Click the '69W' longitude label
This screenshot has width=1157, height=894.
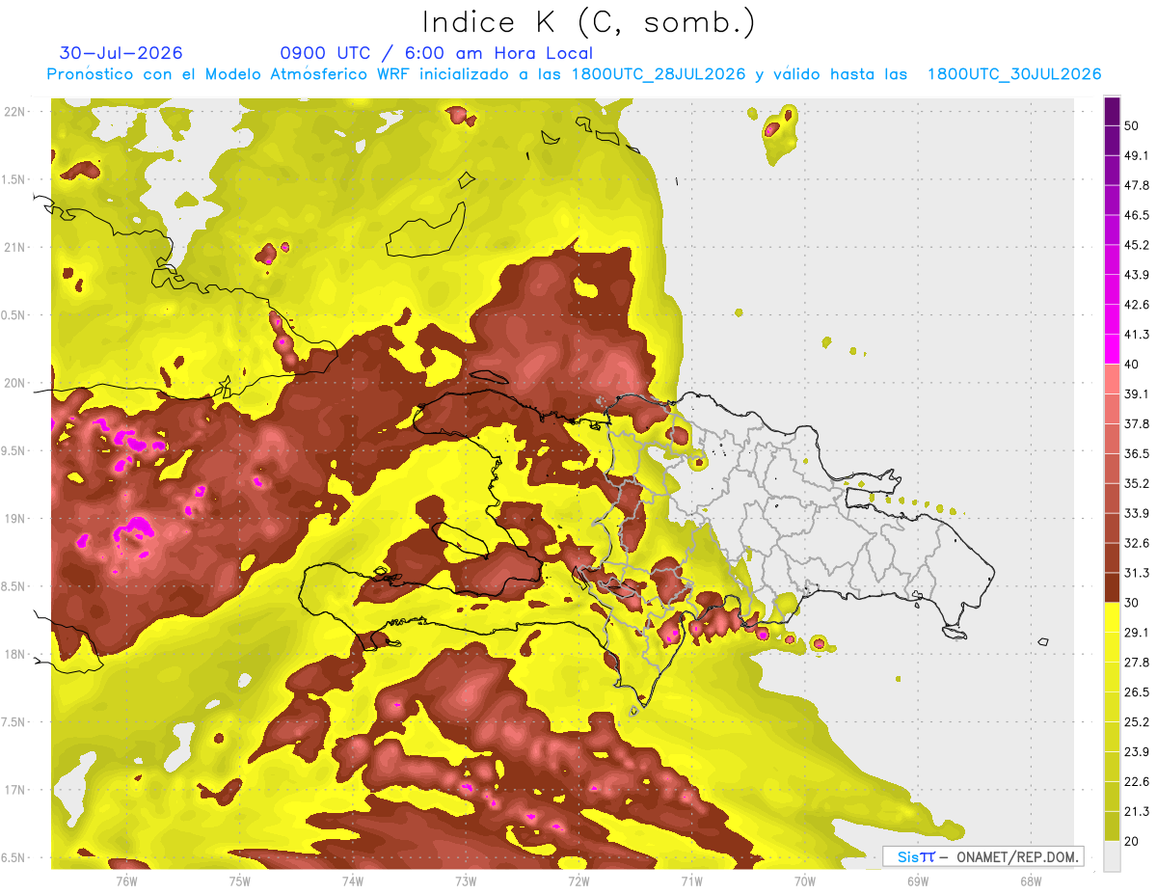(x=917, y=881)
